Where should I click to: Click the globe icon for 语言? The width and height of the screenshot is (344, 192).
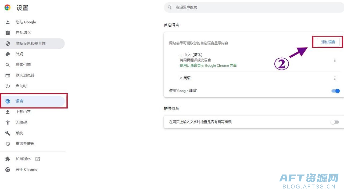point(8,101)
